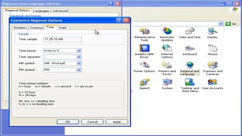Open Intel(R) GMA Driver icon
This screenshot has height=136, width=242.
pos(144,48)
